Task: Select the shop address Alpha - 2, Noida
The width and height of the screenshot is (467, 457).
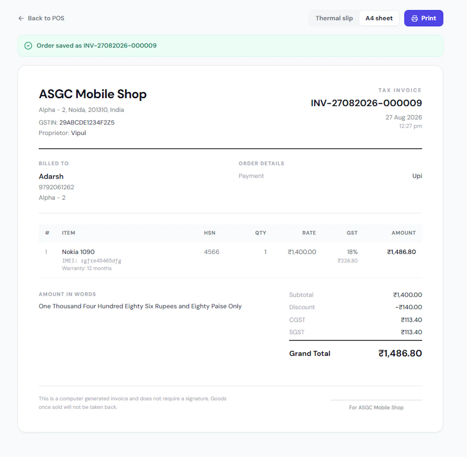Action: coord(81,110)
